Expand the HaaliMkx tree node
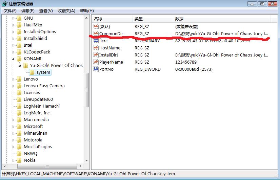 point(13,25)
